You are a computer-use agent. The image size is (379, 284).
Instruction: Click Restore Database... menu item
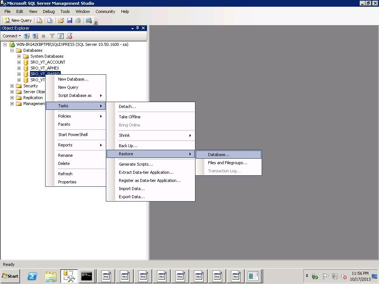(x=228, y=155)
